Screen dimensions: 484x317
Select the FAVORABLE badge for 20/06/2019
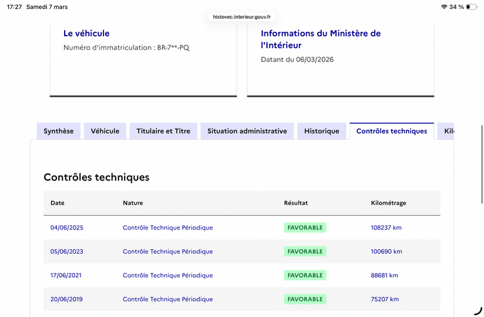tap(305, 299)
